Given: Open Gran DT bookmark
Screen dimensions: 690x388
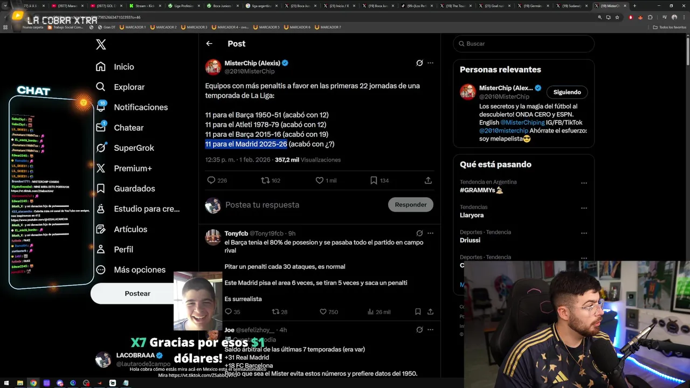Looking at the screenshot, I should pyautogui.click(x=107, y=27).
